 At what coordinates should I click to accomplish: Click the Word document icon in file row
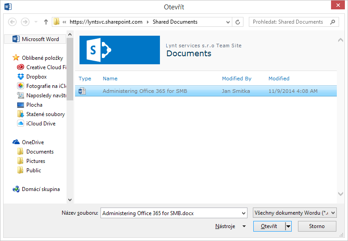click(x=82, y=91)
